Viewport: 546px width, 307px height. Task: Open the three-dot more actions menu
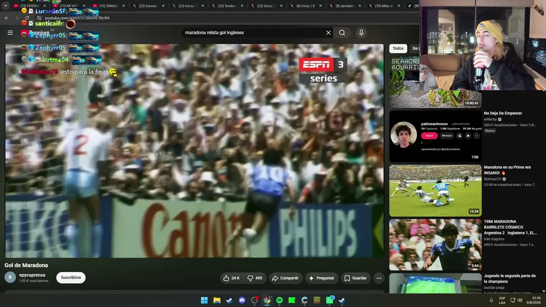[379, 278]
